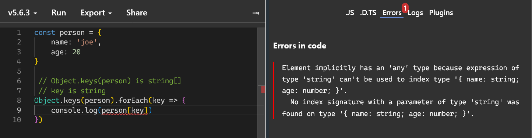Image resolution: width=532 pixels, height=138 pixels.
Task: Switch to the .JS tab
Action: pos(350,13)
